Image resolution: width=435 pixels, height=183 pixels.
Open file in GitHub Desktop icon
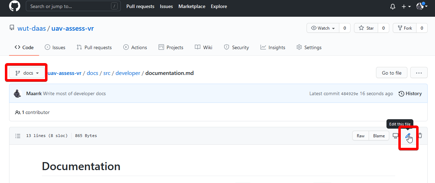tap(395, 136)
